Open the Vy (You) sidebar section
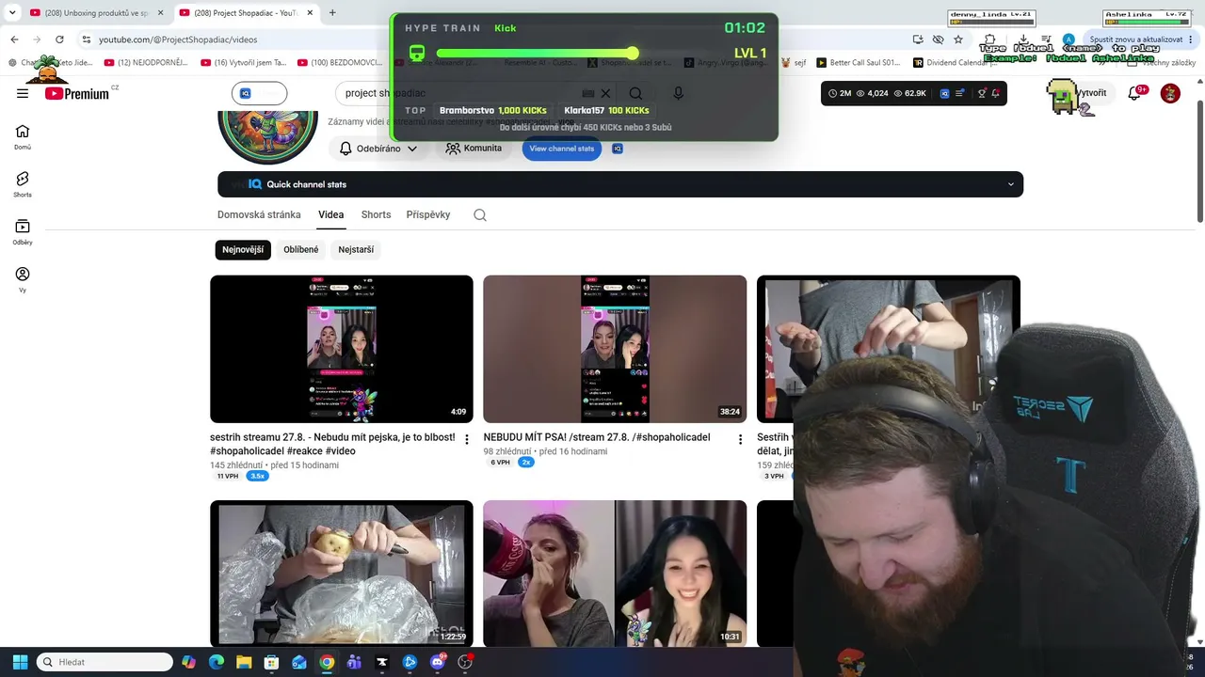Screen dimensions: 1205x677 [x=23, y=279]
